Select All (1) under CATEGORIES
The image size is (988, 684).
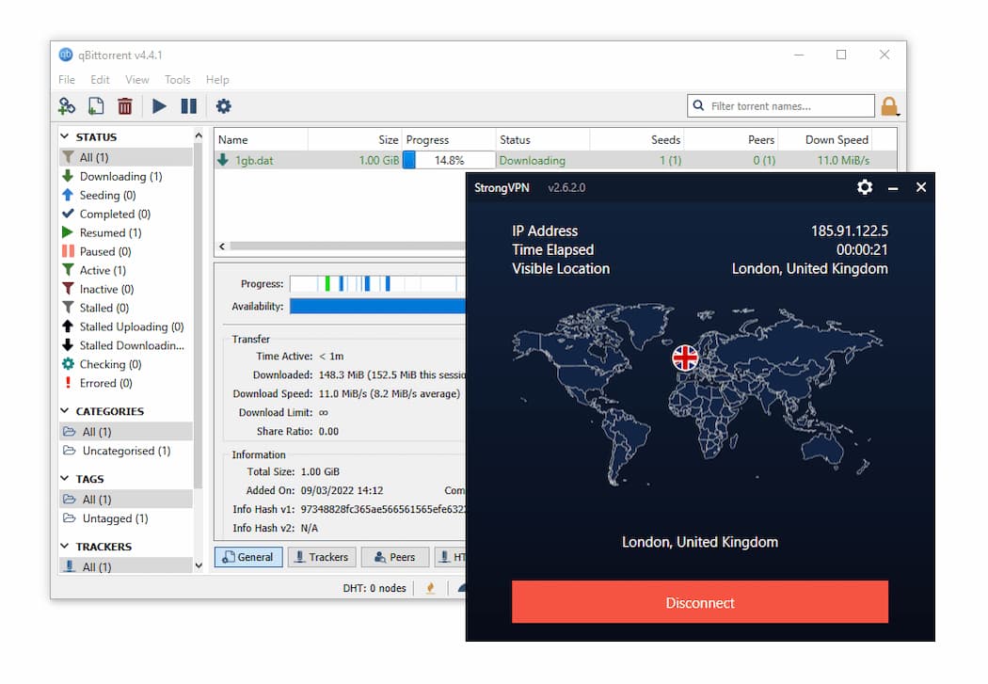125,432
